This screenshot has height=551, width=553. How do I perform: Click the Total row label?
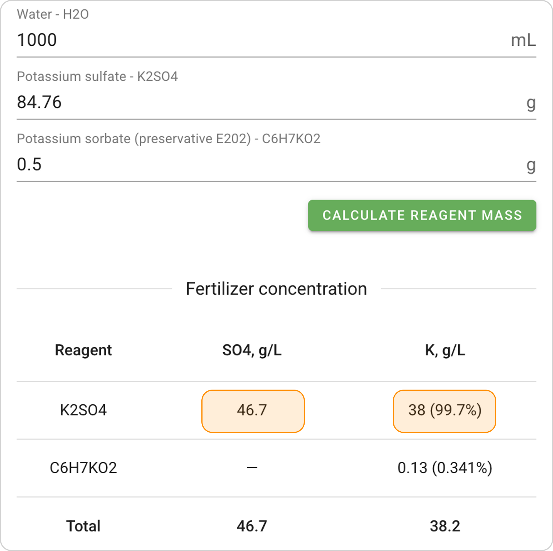tap(83, 526)
